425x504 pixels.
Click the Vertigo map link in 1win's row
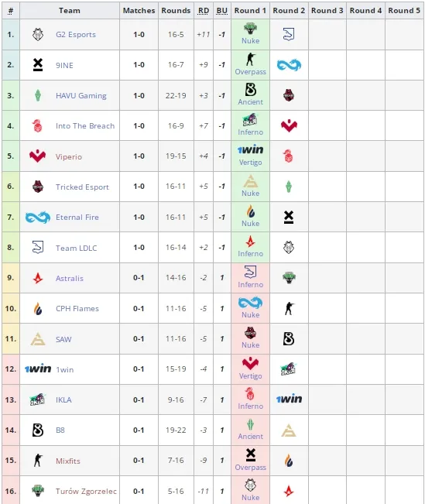click(251, 375)
